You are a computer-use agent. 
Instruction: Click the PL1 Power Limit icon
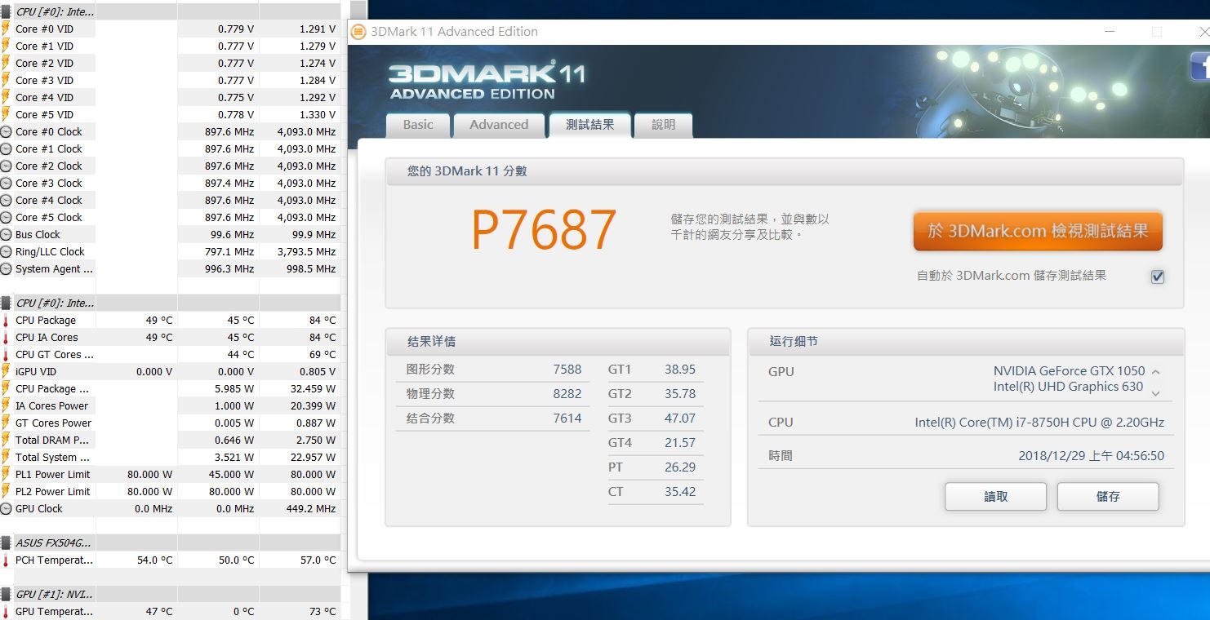tap(7, 474)
